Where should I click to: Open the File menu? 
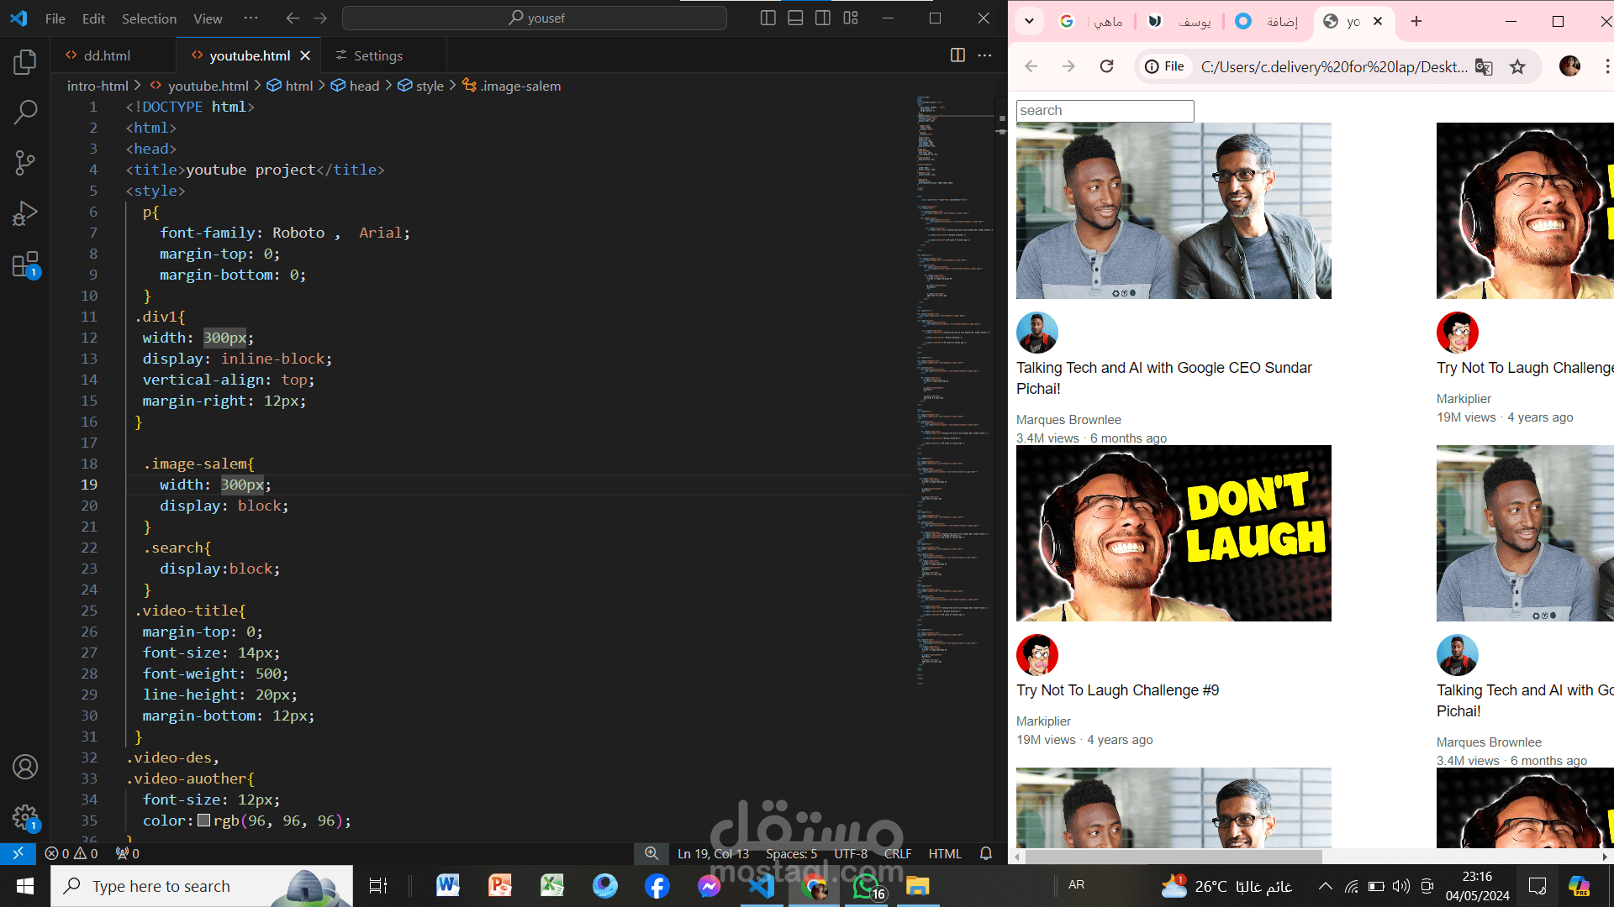click(55, 18)
